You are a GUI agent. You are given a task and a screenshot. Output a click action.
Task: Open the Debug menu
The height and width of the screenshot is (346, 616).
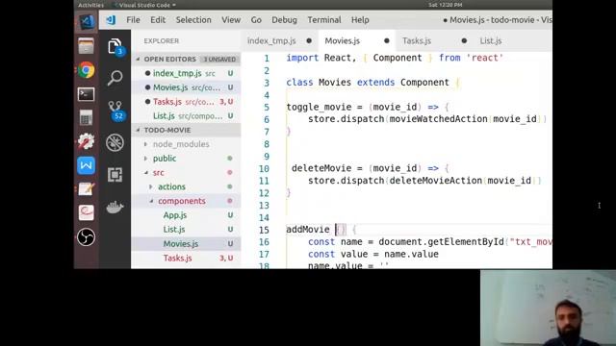[285, 19]
